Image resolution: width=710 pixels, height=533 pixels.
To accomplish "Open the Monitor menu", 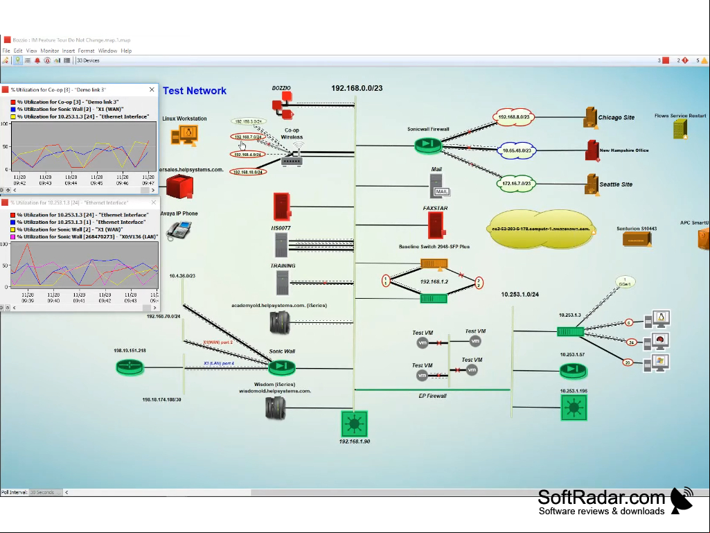I will coord(49,51).
